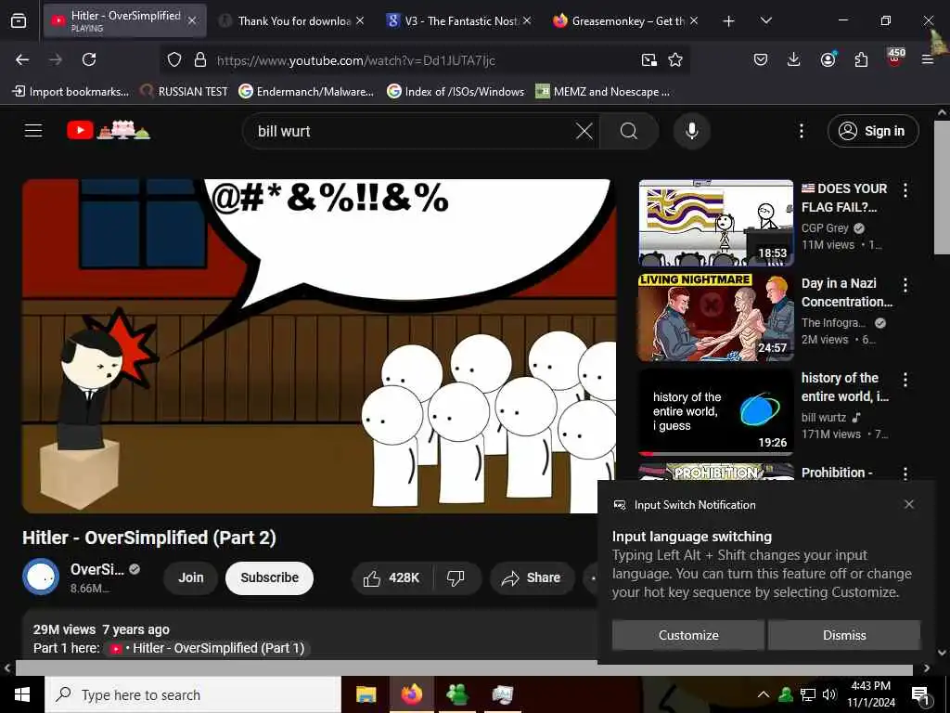Switch to V3 - The Fantastic Nost tab
Image resolution: width=950 pixels, height=713 pixels.
[x=457, y=20]
